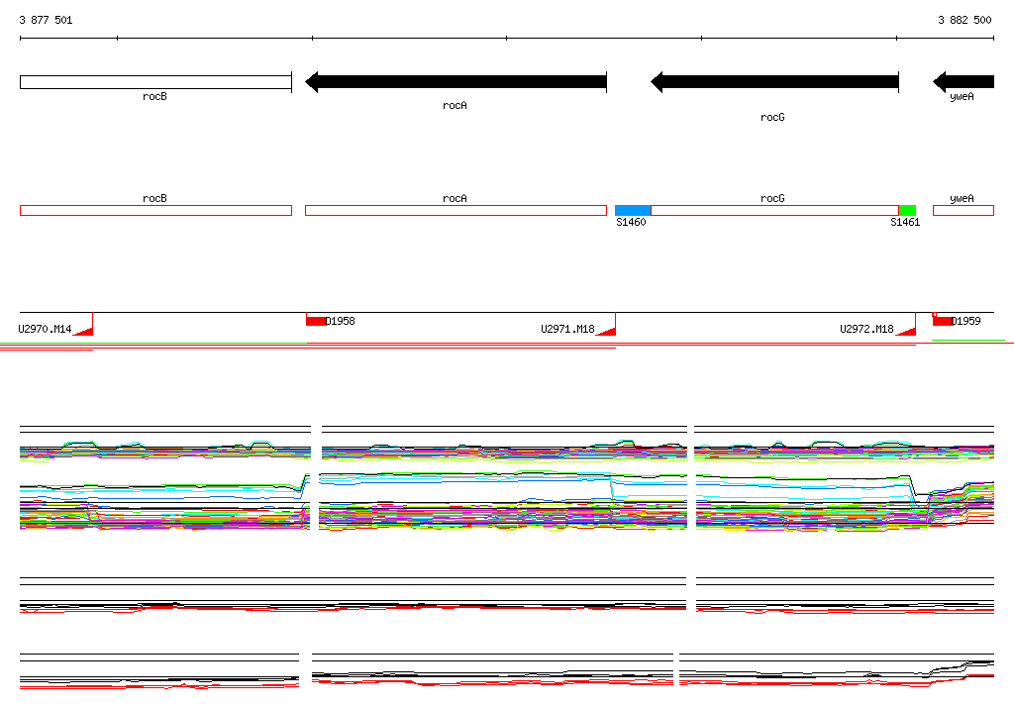1014x707 pixels.
Task: Click the yweA label above the red box
Action: pos(962,199)
